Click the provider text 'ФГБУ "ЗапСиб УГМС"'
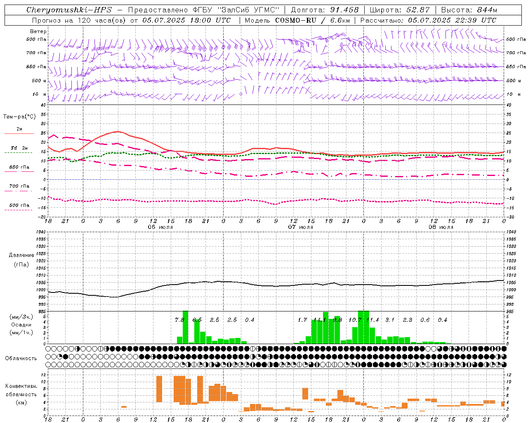Image resolution: width=528 pixels, height=423 pixels. tap(236, 10)
